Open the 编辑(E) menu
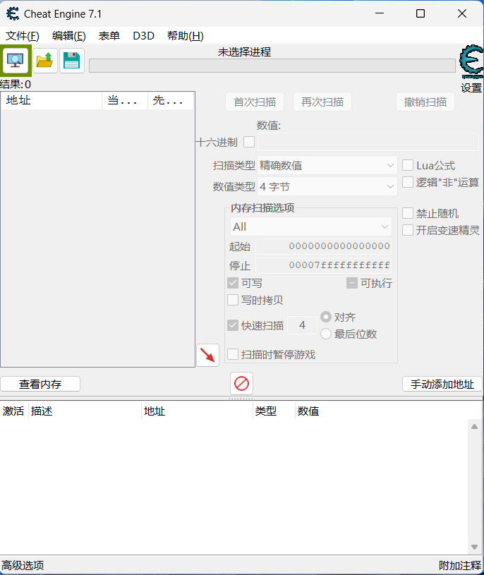This screenshot has height=575, width=484. click(x=69, y=36)
